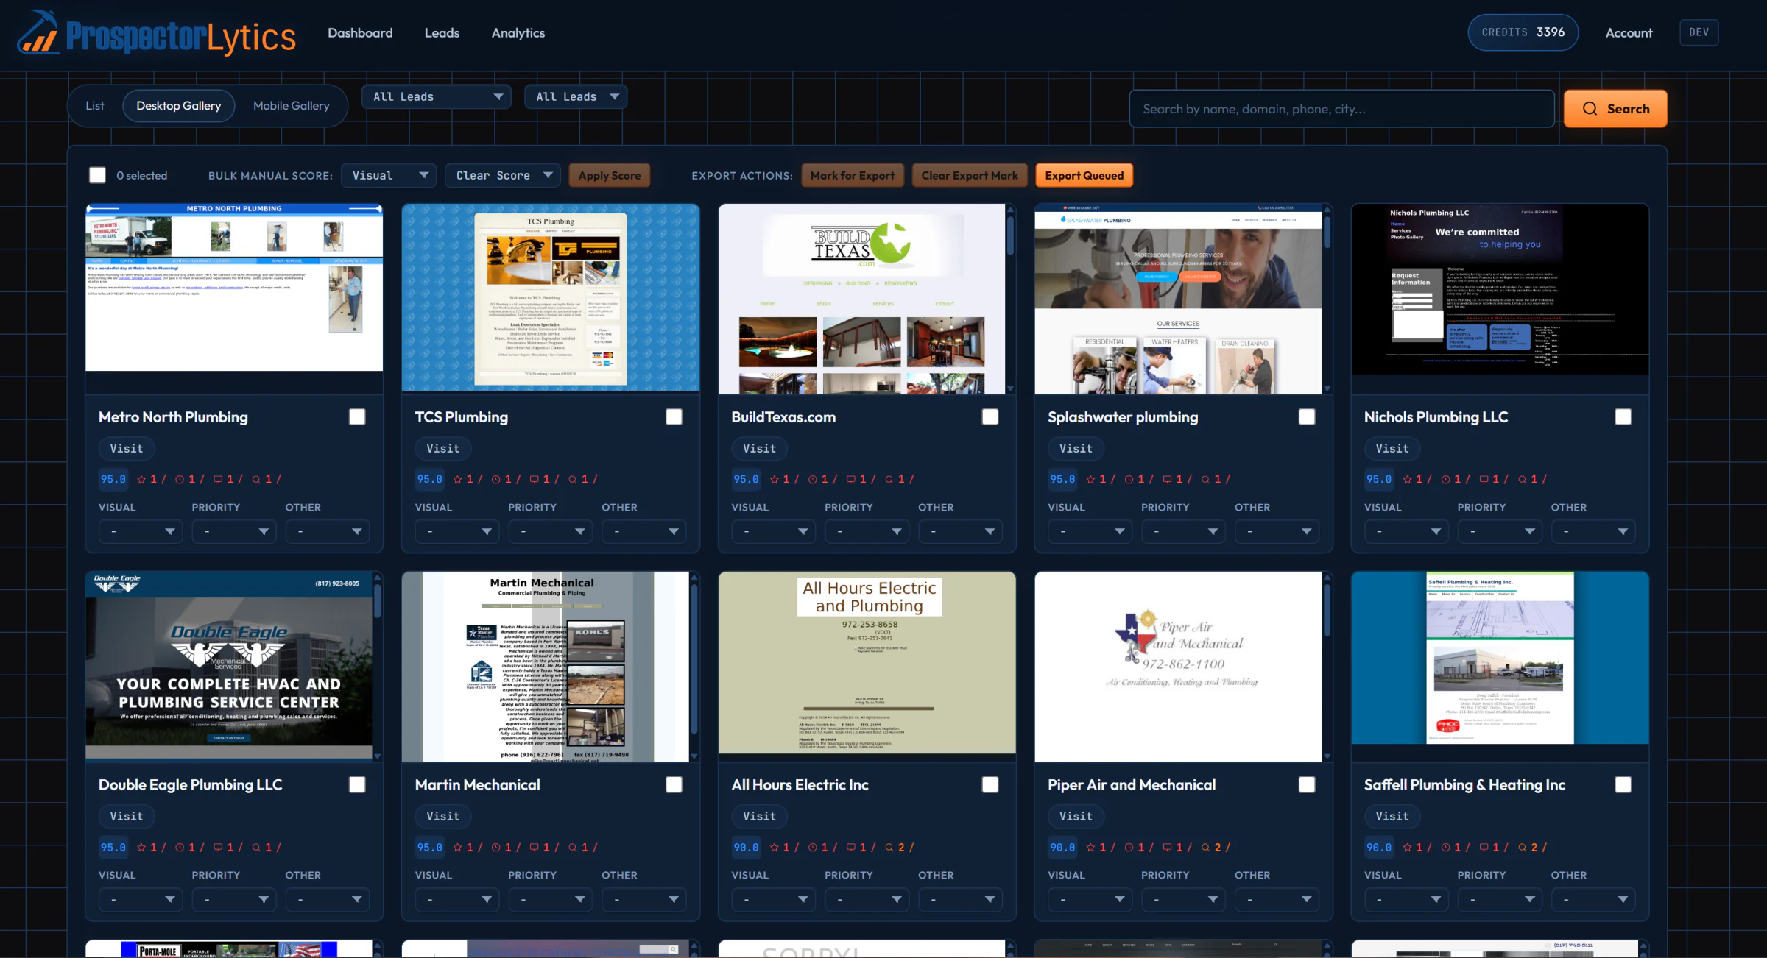Expand the Clear Score dropdown

pos(503,176)
